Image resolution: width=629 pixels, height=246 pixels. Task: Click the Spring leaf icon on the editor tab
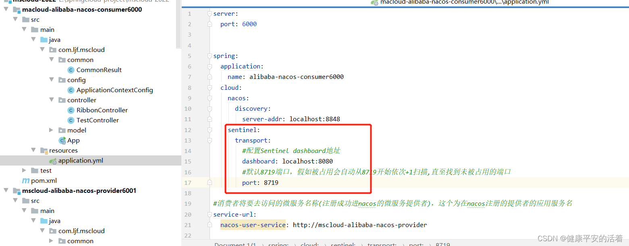tap(374, 2)
